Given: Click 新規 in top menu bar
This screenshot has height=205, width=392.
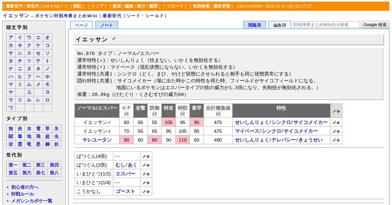Looking at the screenshot, I should pyautogui.click(x=117, y=6).
